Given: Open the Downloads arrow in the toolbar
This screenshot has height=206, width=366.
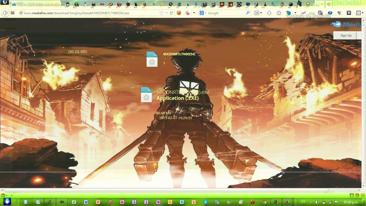Looking at the screenshot, I should click(269, 13).
